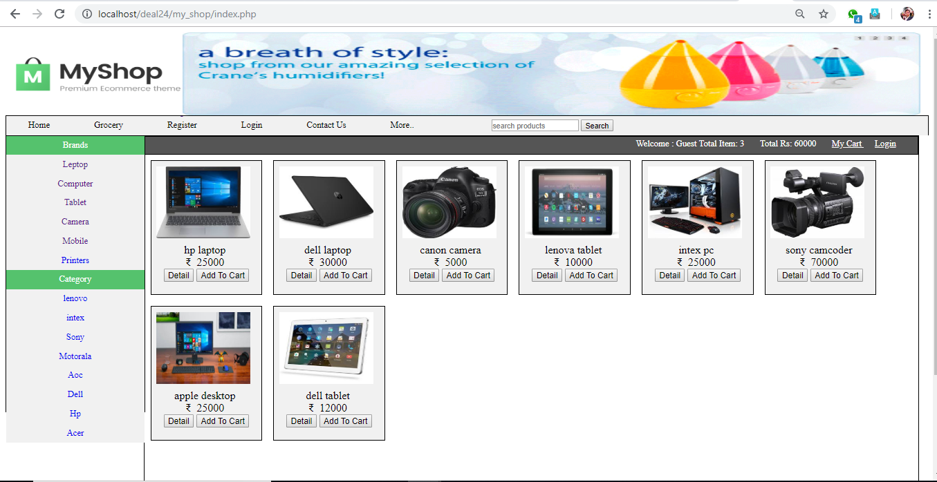Click the address bar URL

tap(177, 14)
